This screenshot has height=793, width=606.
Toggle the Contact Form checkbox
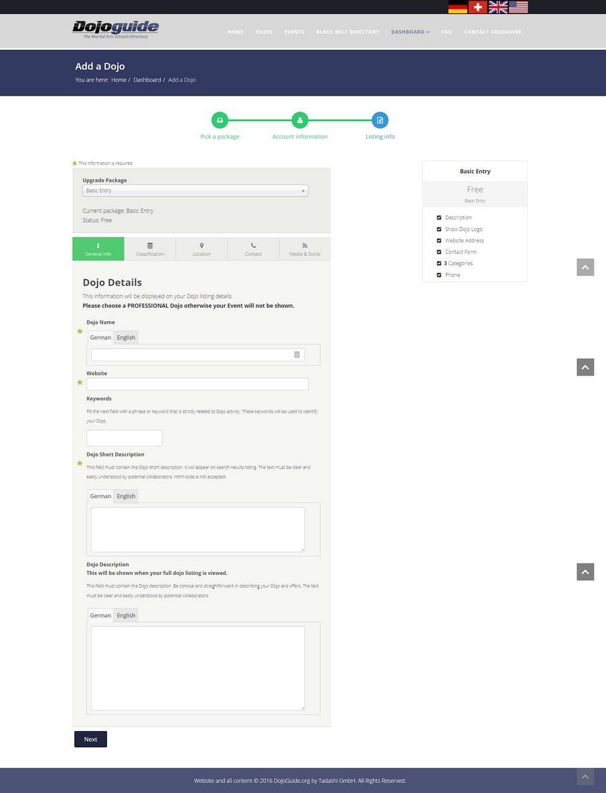coord(439,252)
